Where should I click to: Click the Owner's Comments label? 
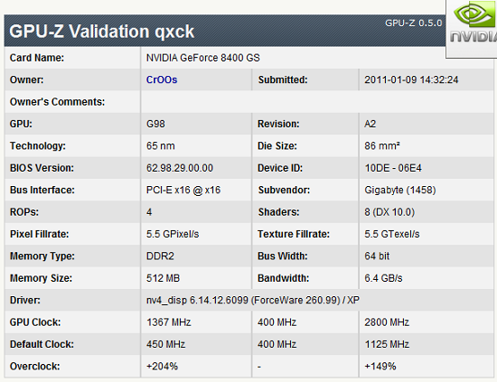tap(57, 102)
